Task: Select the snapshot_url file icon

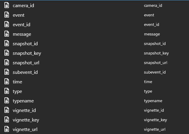Action: coord(7,63)
